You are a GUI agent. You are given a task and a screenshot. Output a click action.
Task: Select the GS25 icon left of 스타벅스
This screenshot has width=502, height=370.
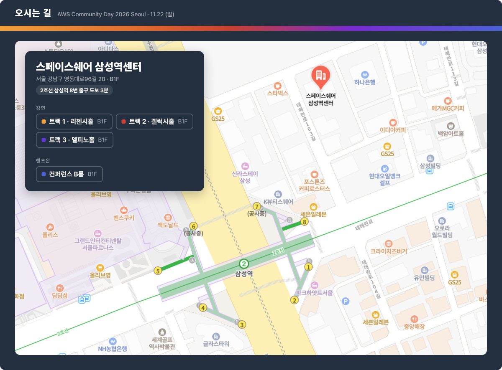pyautogui.click(x=218, y=111)
